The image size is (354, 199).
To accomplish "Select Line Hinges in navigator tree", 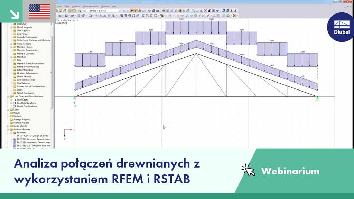I will pos(22,34).
